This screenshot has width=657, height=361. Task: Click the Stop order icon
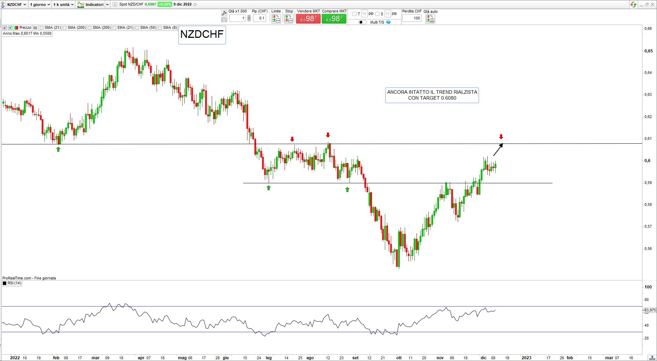288,19
